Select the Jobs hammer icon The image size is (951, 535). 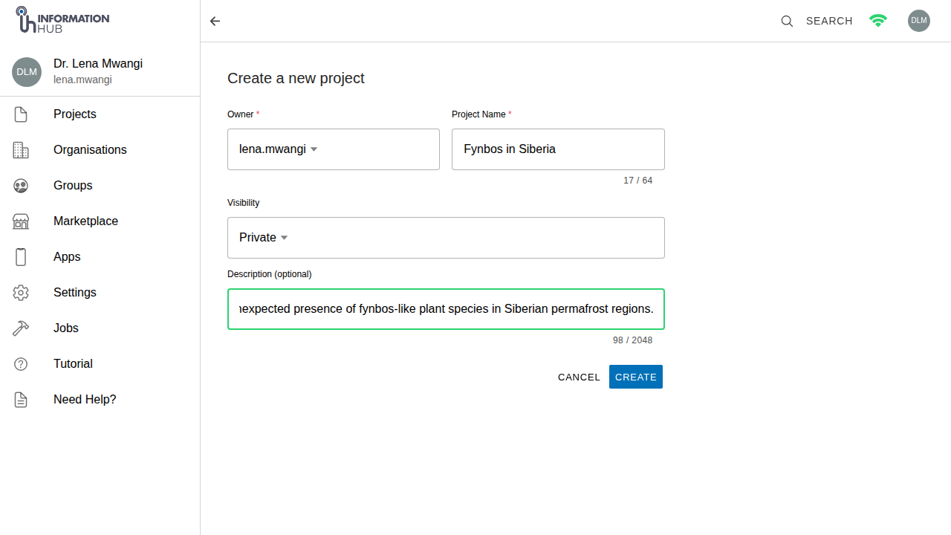coord(21,328)
